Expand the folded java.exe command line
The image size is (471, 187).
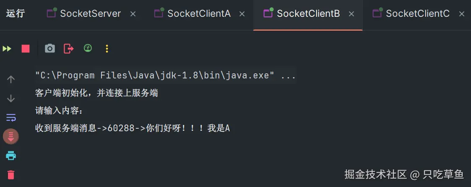click(288, 76)
